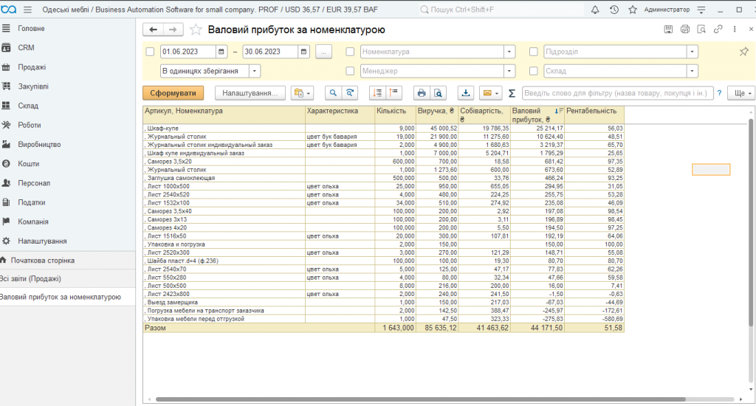Save report with diskette icon
756x406 pixels.
[668, 30]
